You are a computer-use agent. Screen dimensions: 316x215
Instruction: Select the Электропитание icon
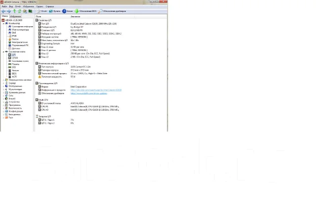(9, 42)
